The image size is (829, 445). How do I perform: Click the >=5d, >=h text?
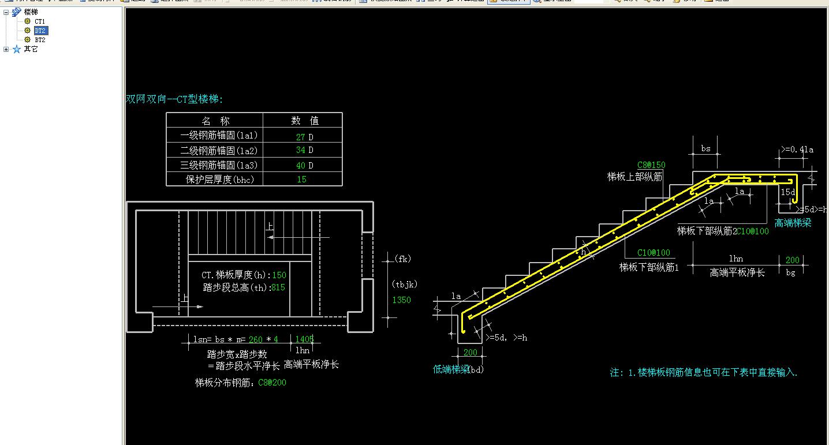[x=506, y=338]
